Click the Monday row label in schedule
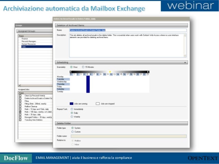The image size is (219, 164). [60, 77]
